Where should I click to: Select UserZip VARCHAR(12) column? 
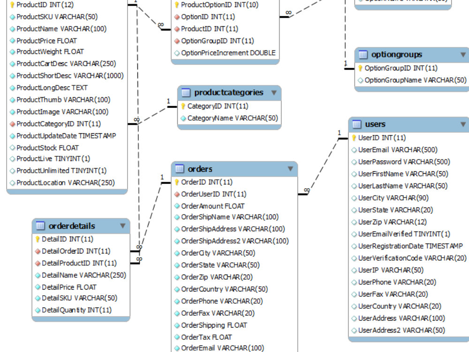tap(393, 222)
